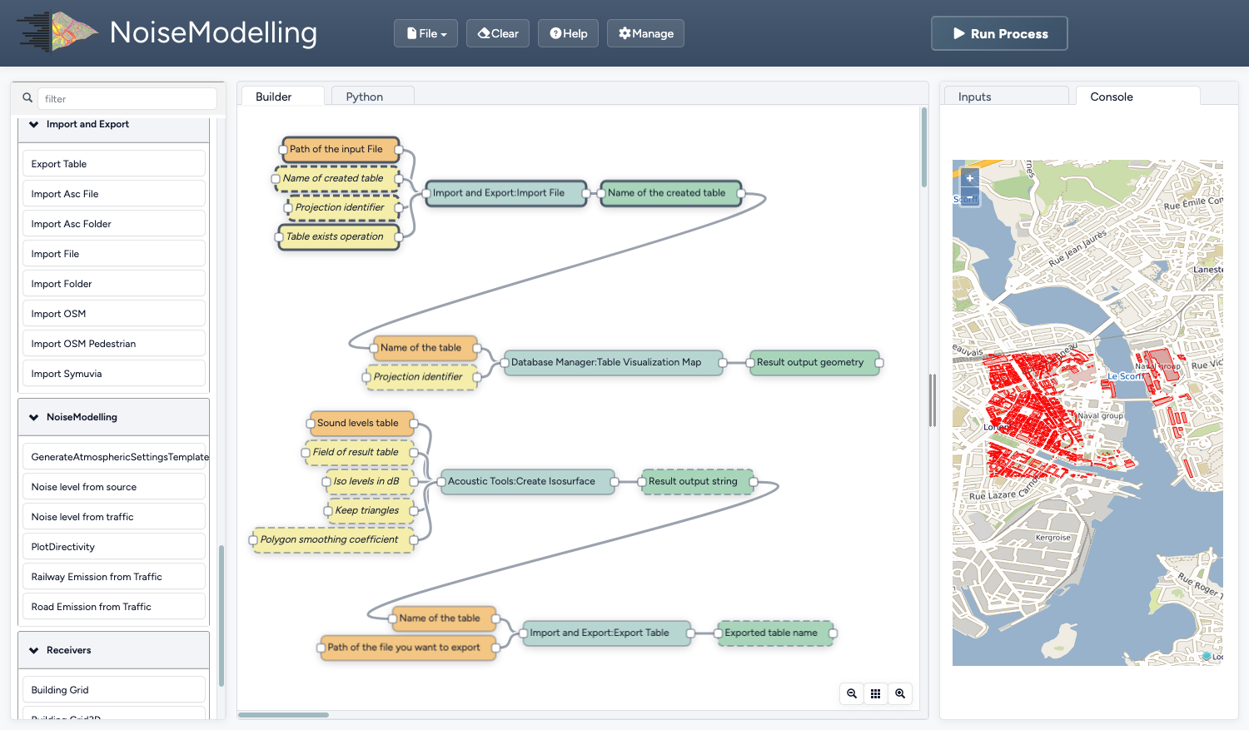Image resolution: width=1249 pixels, height=730 pixels.
Task: Select Import File in the sidebar list
Action: 113,254
